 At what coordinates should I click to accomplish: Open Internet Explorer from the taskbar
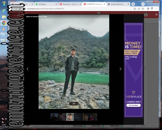4,11
